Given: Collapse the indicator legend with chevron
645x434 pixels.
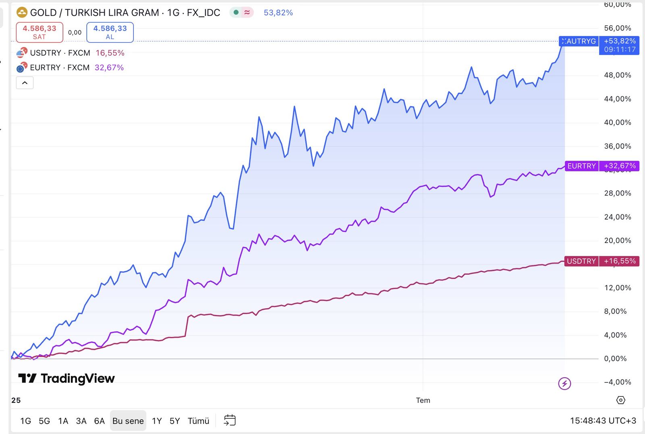Looking at the screenshot, I should [x=25, y=83].
